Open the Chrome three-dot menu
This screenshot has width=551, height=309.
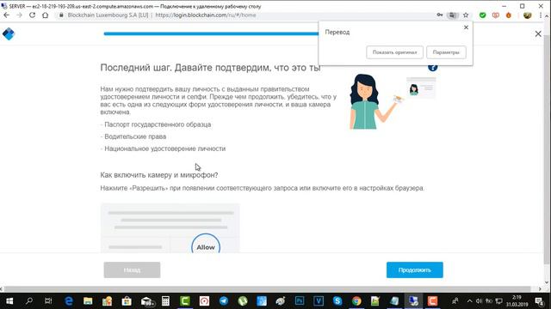click(541, 15)
